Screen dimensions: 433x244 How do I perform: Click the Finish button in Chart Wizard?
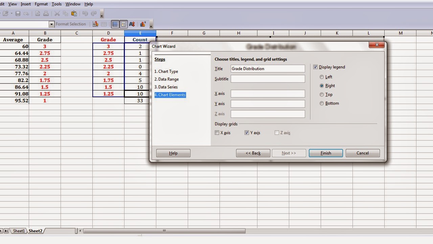tap(325, 153)
